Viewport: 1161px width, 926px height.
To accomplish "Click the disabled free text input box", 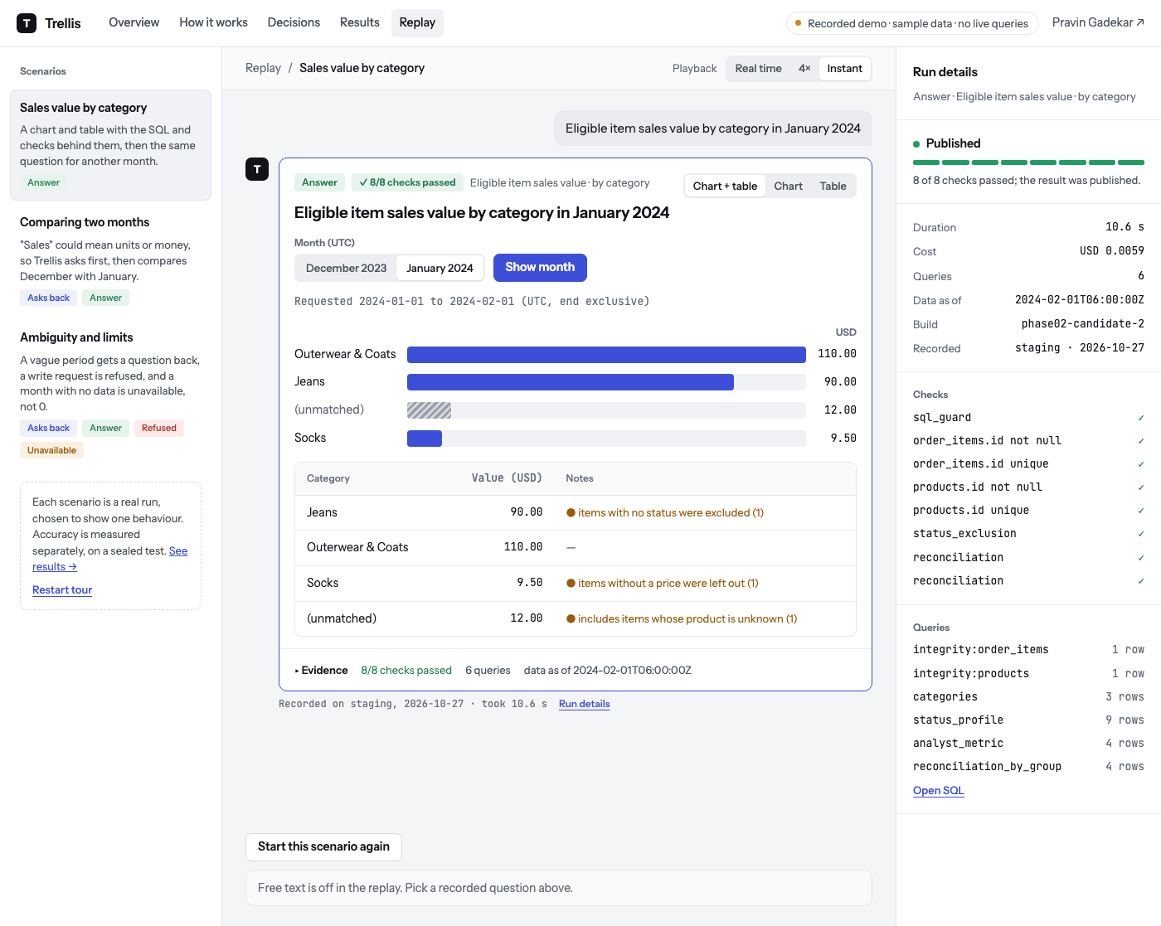I will point(559,888).
